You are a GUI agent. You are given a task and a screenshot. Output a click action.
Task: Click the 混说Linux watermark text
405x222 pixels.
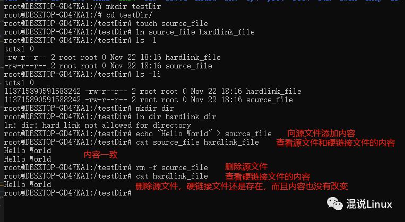369,204
